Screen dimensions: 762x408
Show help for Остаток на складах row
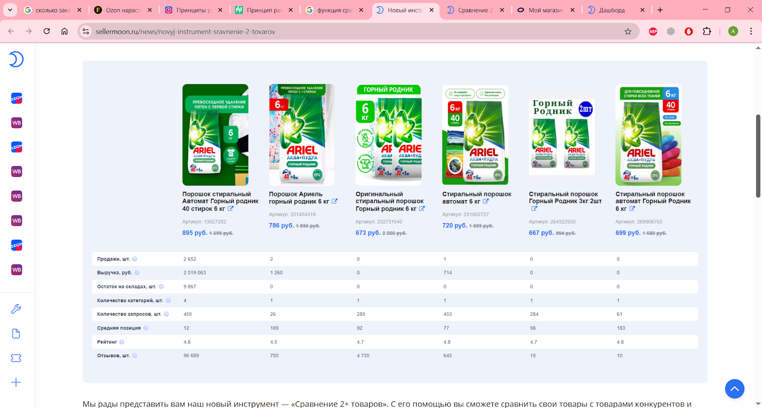coord(161,286)
